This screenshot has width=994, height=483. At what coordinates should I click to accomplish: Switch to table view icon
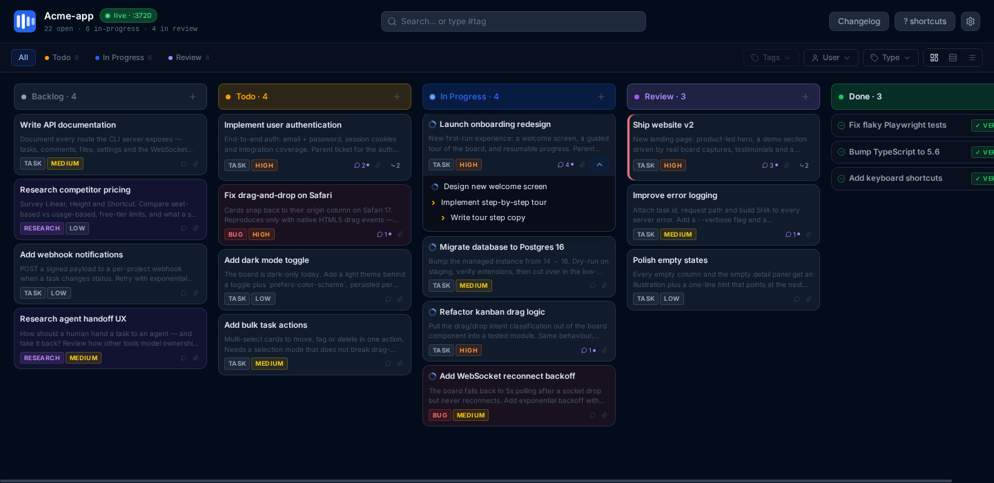point(953,58)
